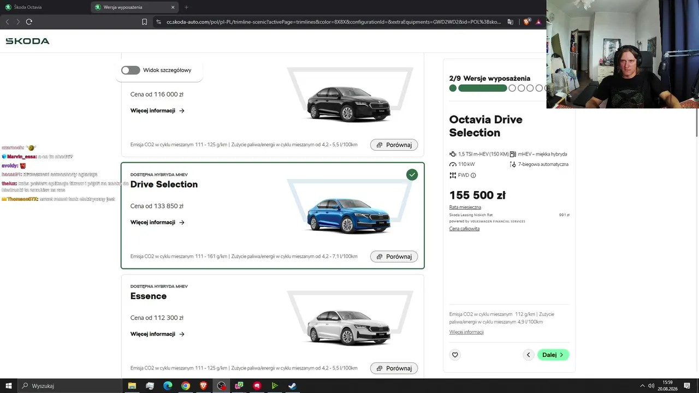
Task: Click the 155 500 zł price
Action: click(477, 195)
